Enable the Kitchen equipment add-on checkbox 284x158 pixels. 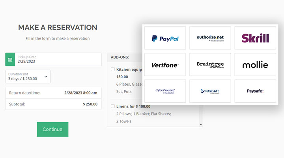coord(113,69)
